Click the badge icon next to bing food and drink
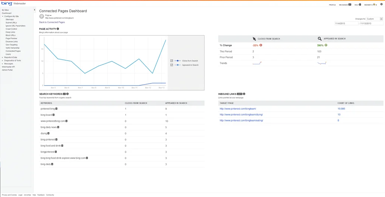385x197 pixels. point(62,145)
